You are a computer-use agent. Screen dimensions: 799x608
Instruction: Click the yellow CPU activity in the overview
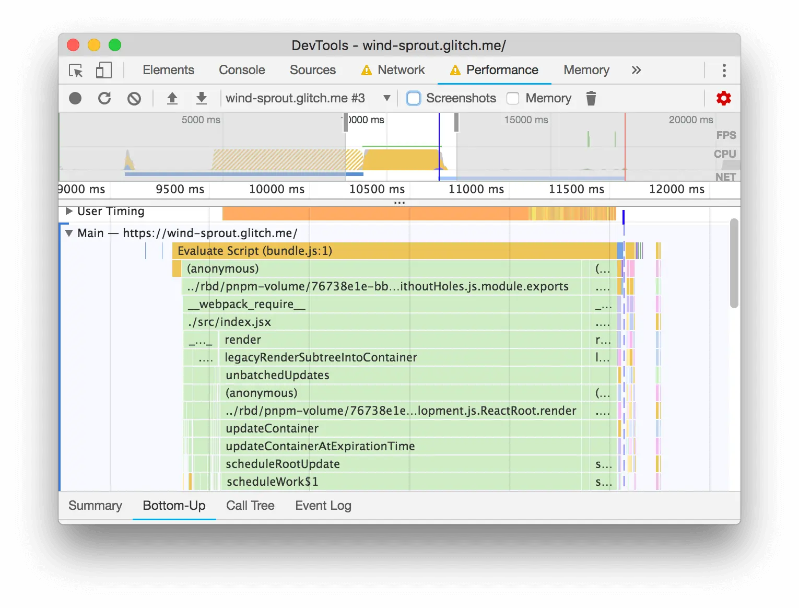[x=401, y=160]
